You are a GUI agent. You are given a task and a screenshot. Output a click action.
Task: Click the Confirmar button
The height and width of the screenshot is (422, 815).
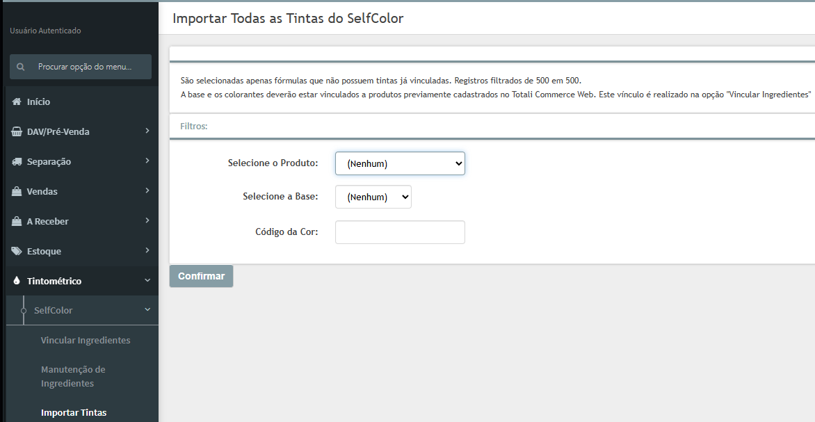coord(201,276)
